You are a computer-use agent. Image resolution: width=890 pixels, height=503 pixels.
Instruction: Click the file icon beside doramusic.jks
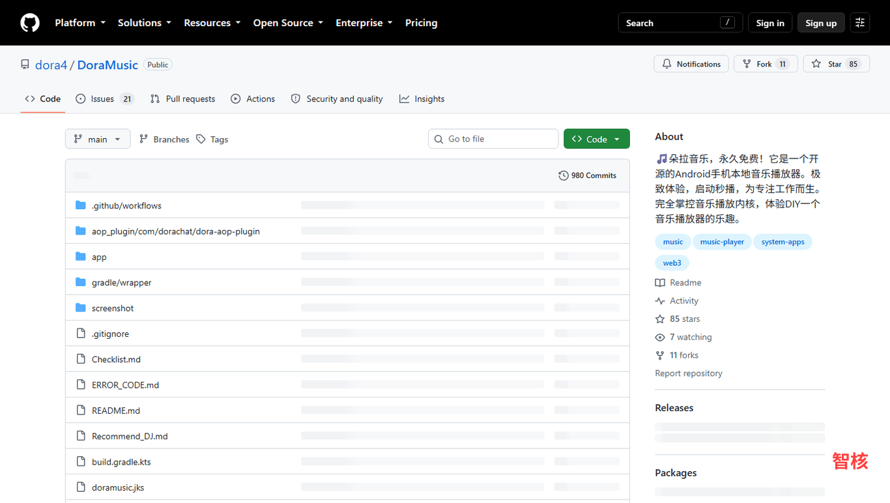(x=81, y=487)
